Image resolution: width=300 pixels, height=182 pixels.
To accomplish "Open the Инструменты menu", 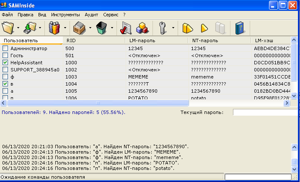I will tap(65, 15).
